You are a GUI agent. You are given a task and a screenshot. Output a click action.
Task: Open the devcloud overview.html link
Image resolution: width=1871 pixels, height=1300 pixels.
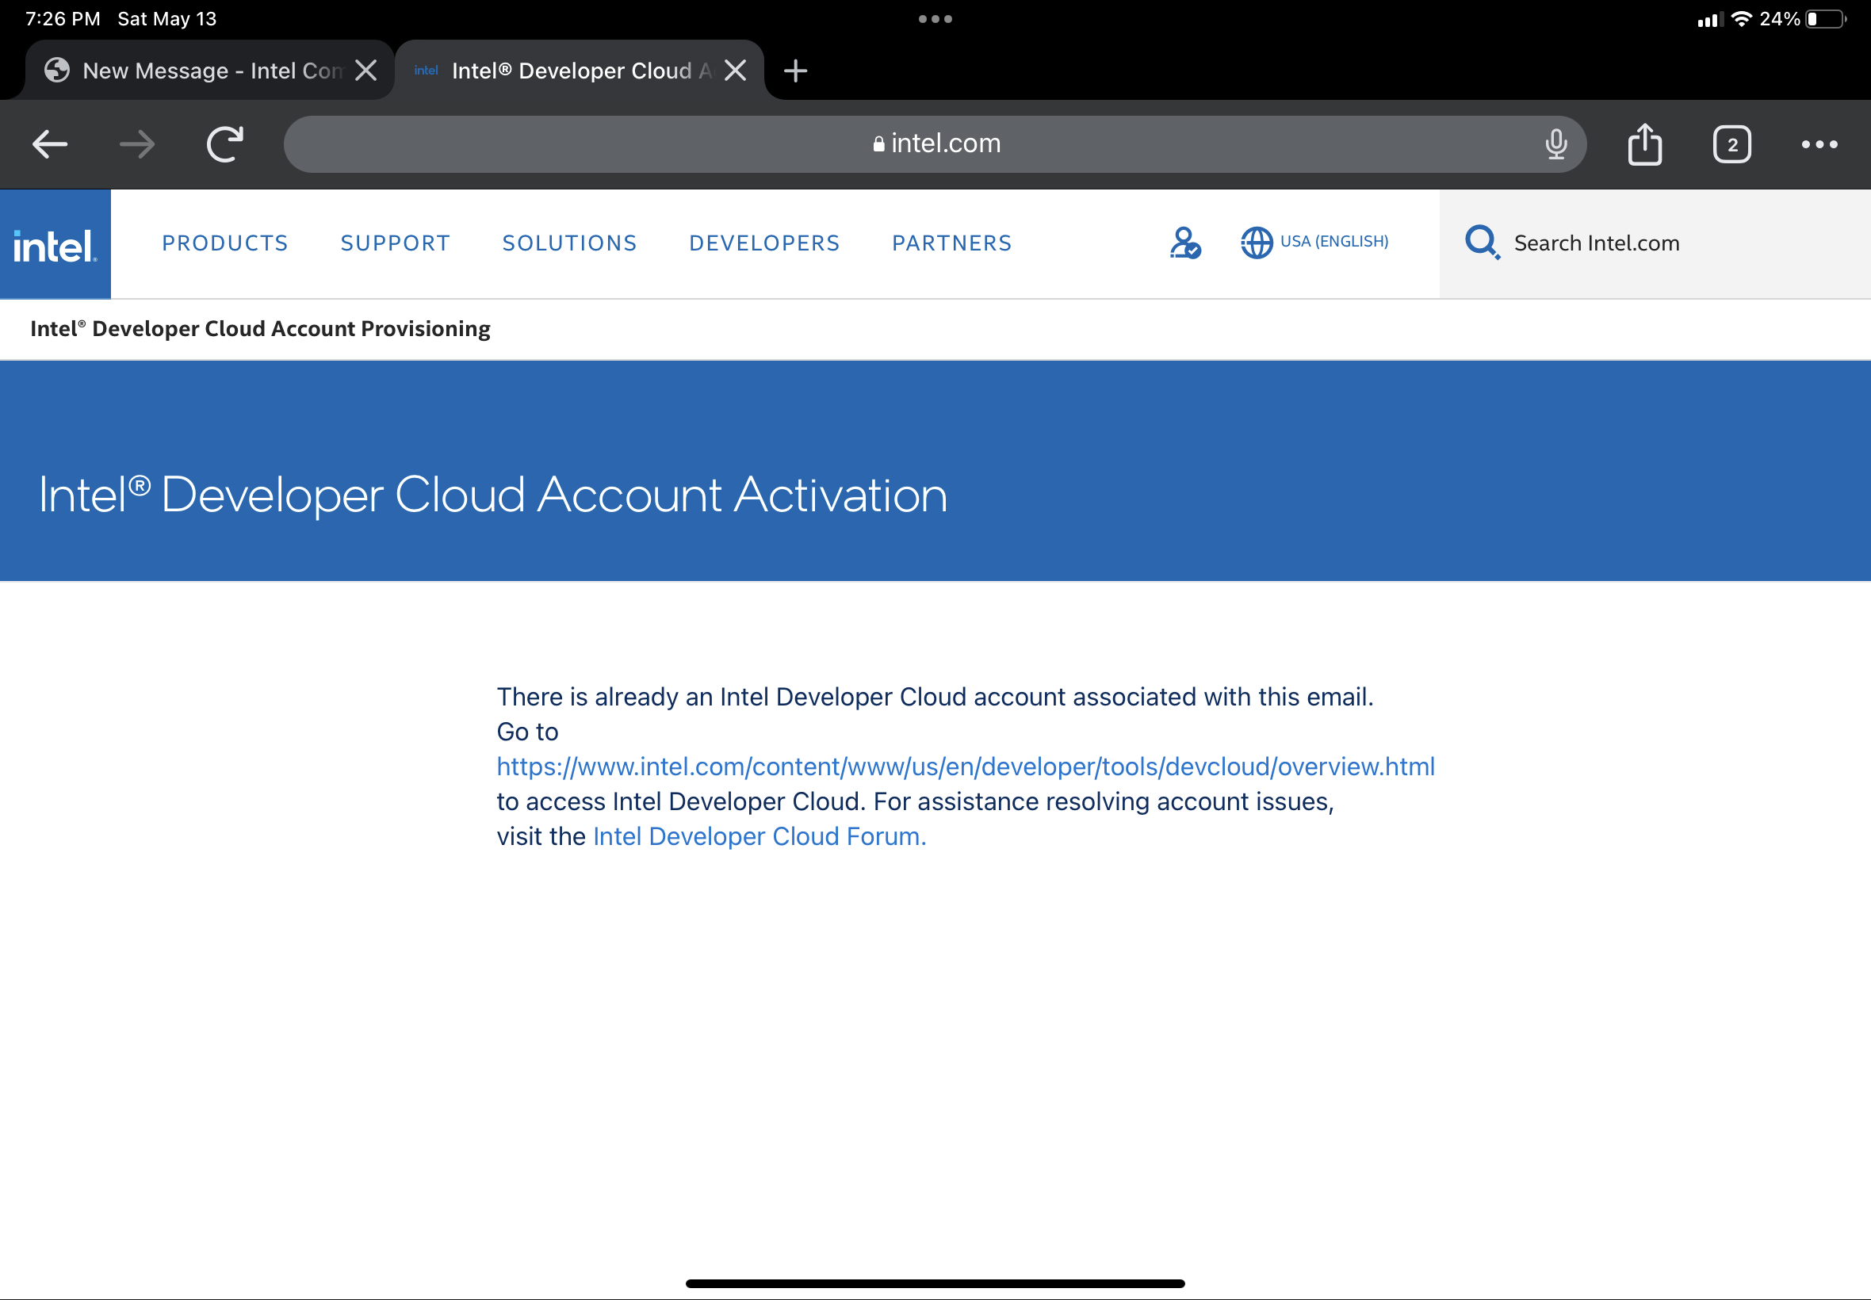964,766
